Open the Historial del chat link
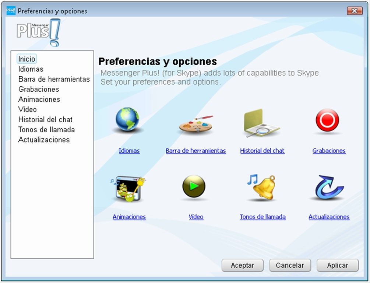This screenshot has height=283, width=370. 262,151
